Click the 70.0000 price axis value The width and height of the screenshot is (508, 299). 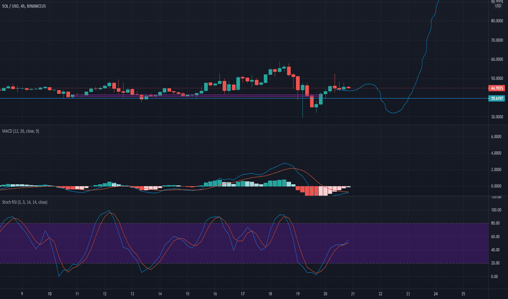coord(497,40)
